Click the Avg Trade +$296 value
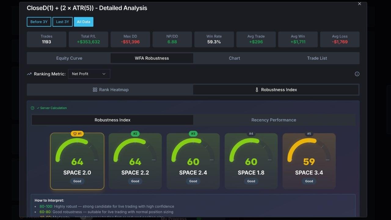391x220 pixels. click(256, 42)
